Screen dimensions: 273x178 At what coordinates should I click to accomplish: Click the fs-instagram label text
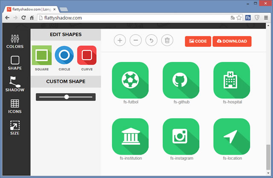(x=182, y=158)
